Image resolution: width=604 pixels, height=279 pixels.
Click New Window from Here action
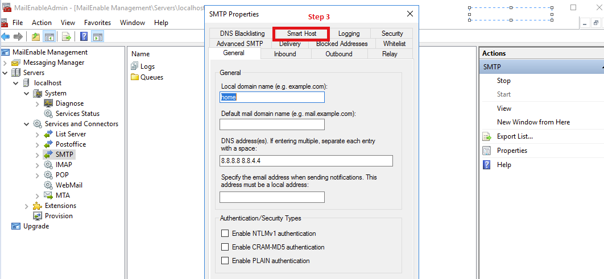click(533, 122)
